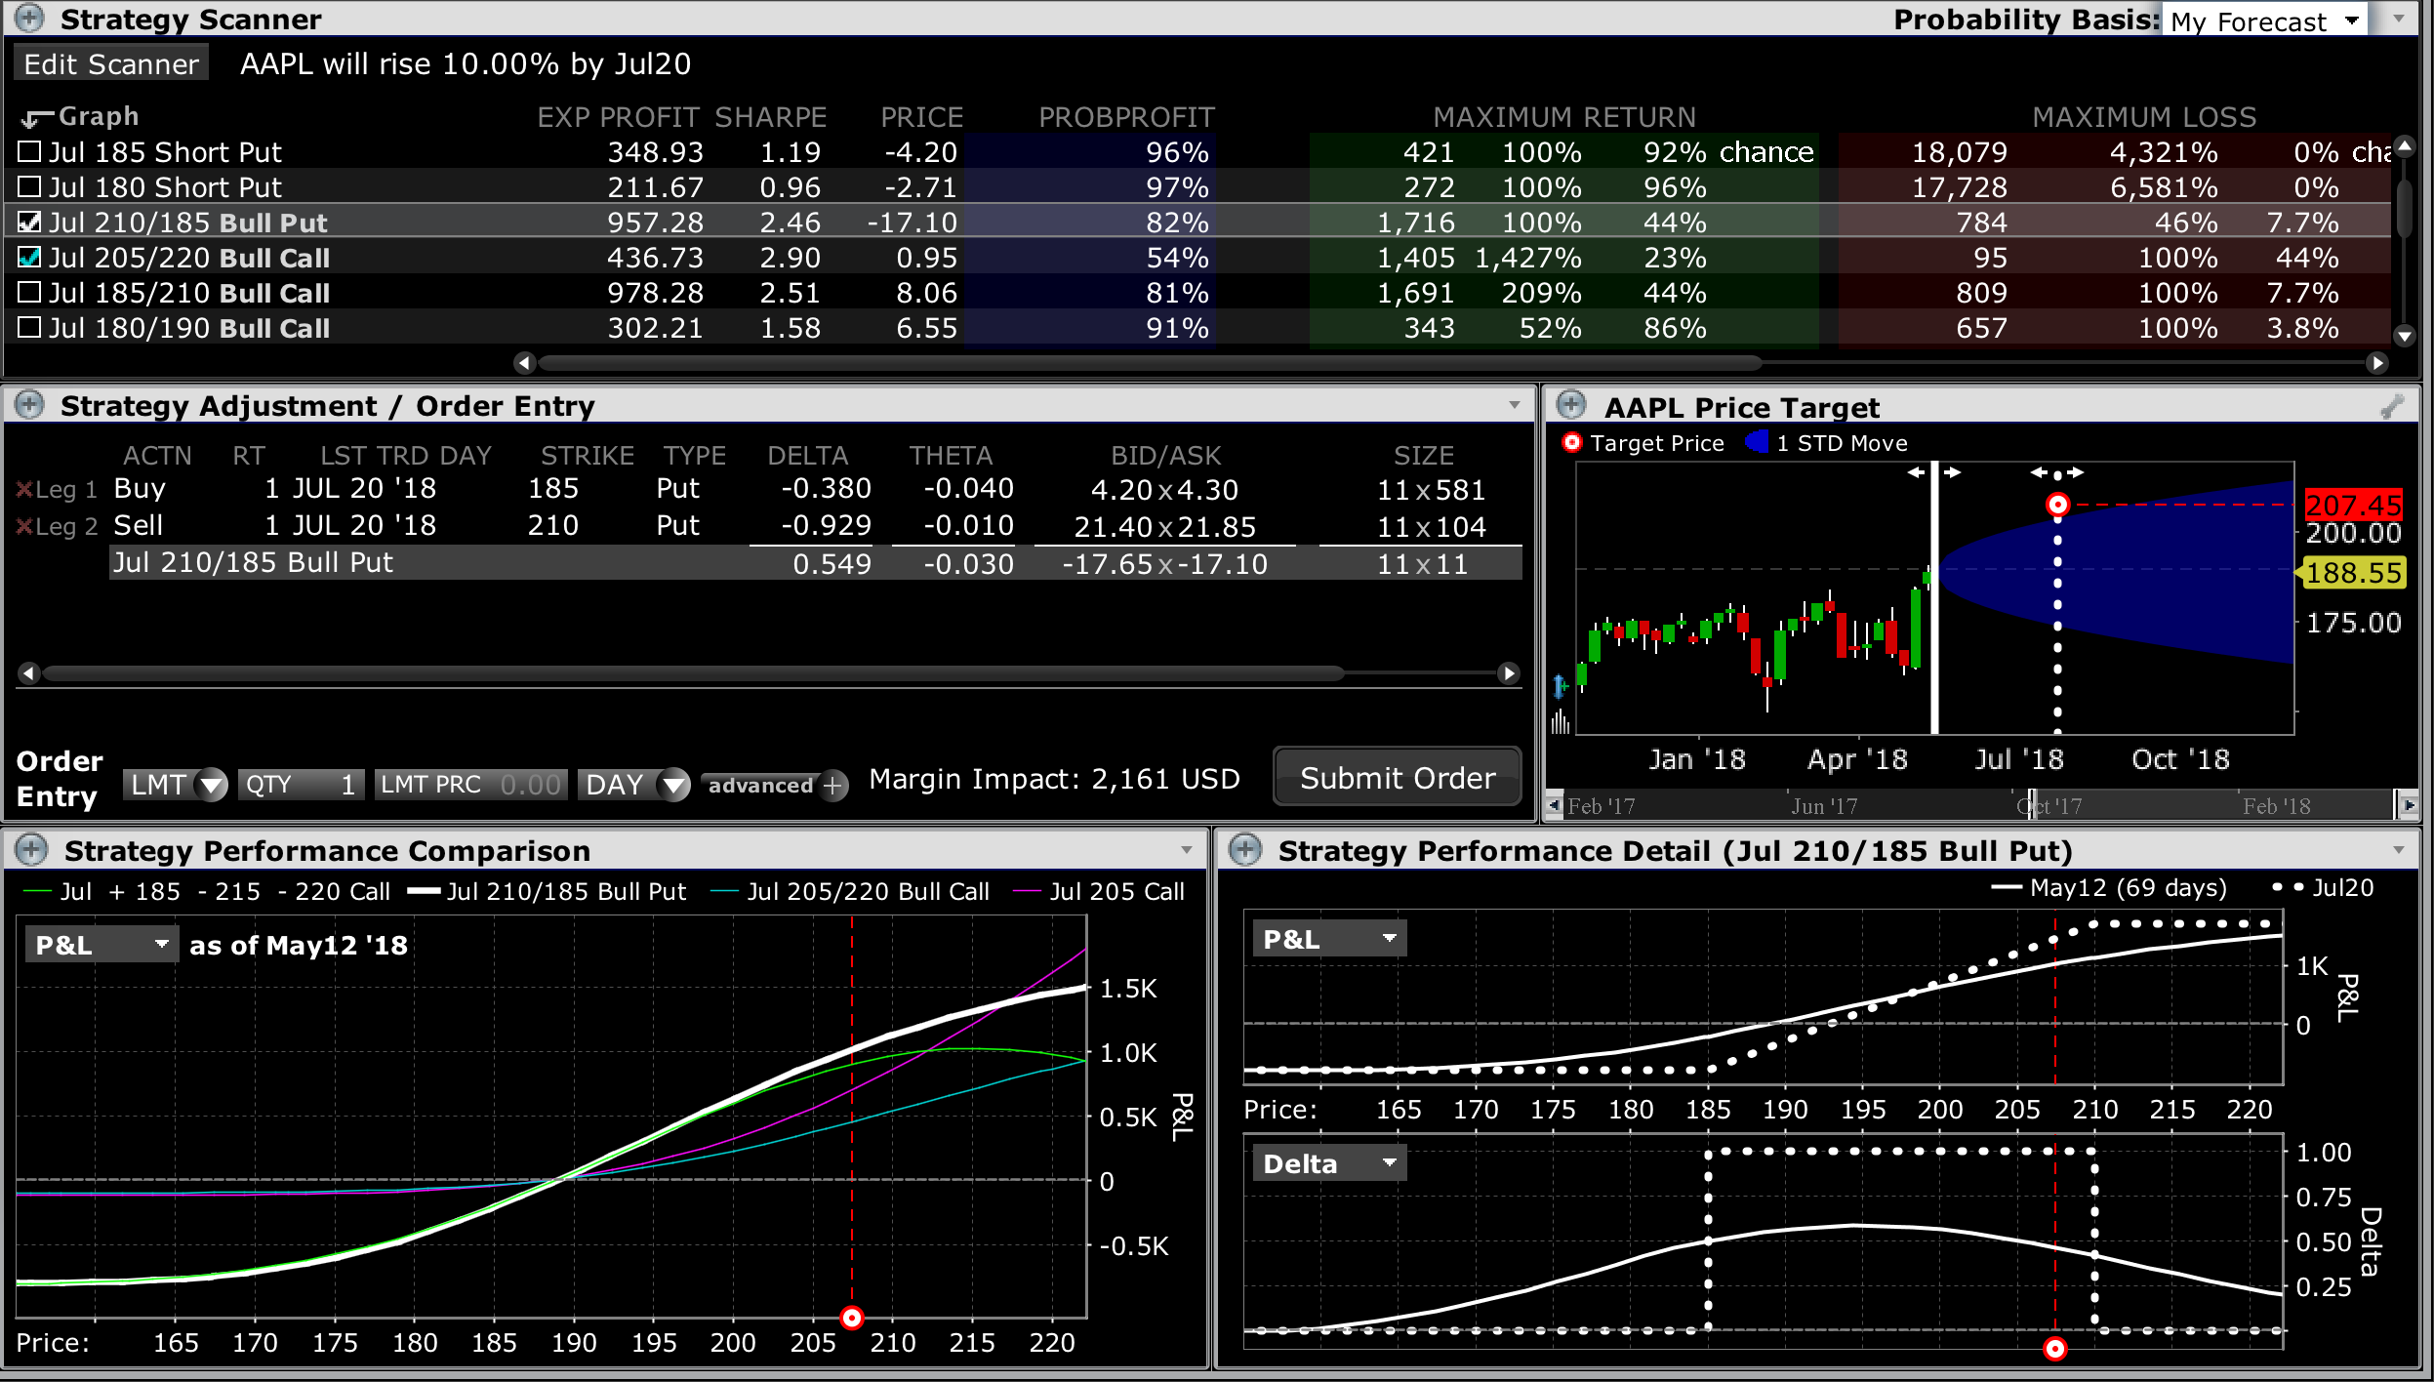Sort by the EXP PROFIT column header

[x=618, y=117]
